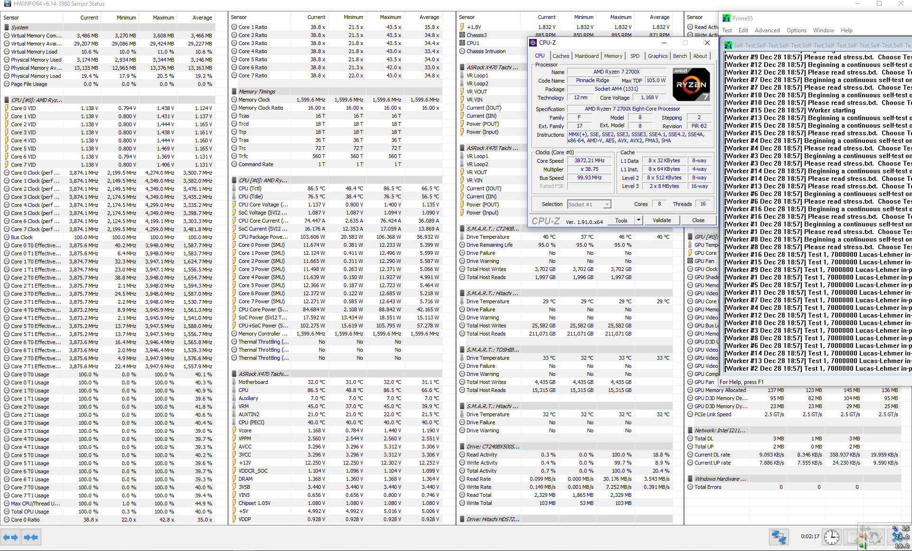Viewport: 912px width, 551px height.
Task: Select the Drive Remaining Life row
Action: pos(565,245)
